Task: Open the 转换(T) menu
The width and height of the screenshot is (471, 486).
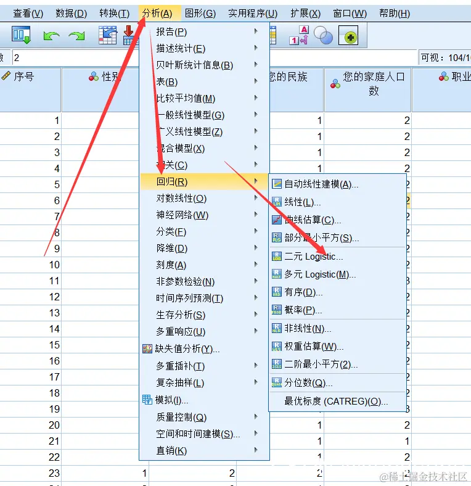Action: pyautogui.click(x=114, y=14)
